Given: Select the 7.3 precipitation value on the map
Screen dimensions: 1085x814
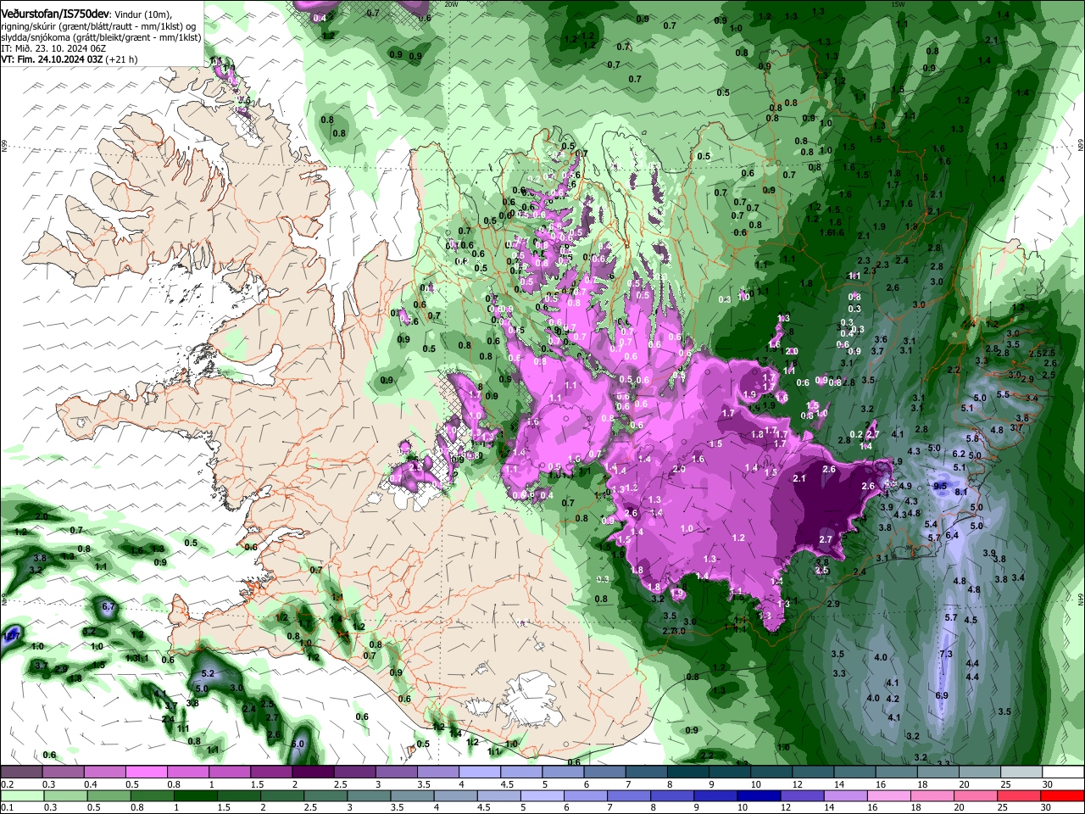Looking at the screenshot, I should [947, 655].
